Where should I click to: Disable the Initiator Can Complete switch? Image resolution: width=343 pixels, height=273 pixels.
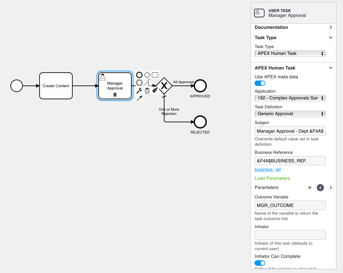(x=260, y=263)
